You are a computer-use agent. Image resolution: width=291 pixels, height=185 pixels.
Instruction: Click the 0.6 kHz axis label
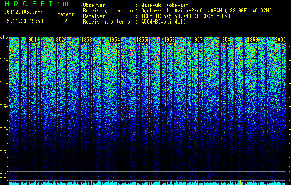coord(4,176)
